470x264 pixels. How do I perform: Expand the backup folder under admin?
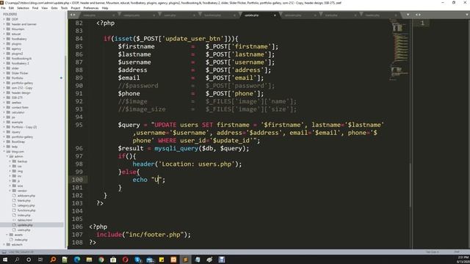tap(10, 161)
